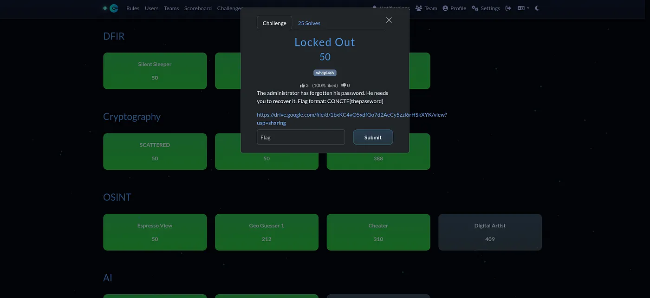Image resolution: width=650 pixels, height=298 pixels.
Task: Click the DFIR category heading
Action: tap(114, 36)
